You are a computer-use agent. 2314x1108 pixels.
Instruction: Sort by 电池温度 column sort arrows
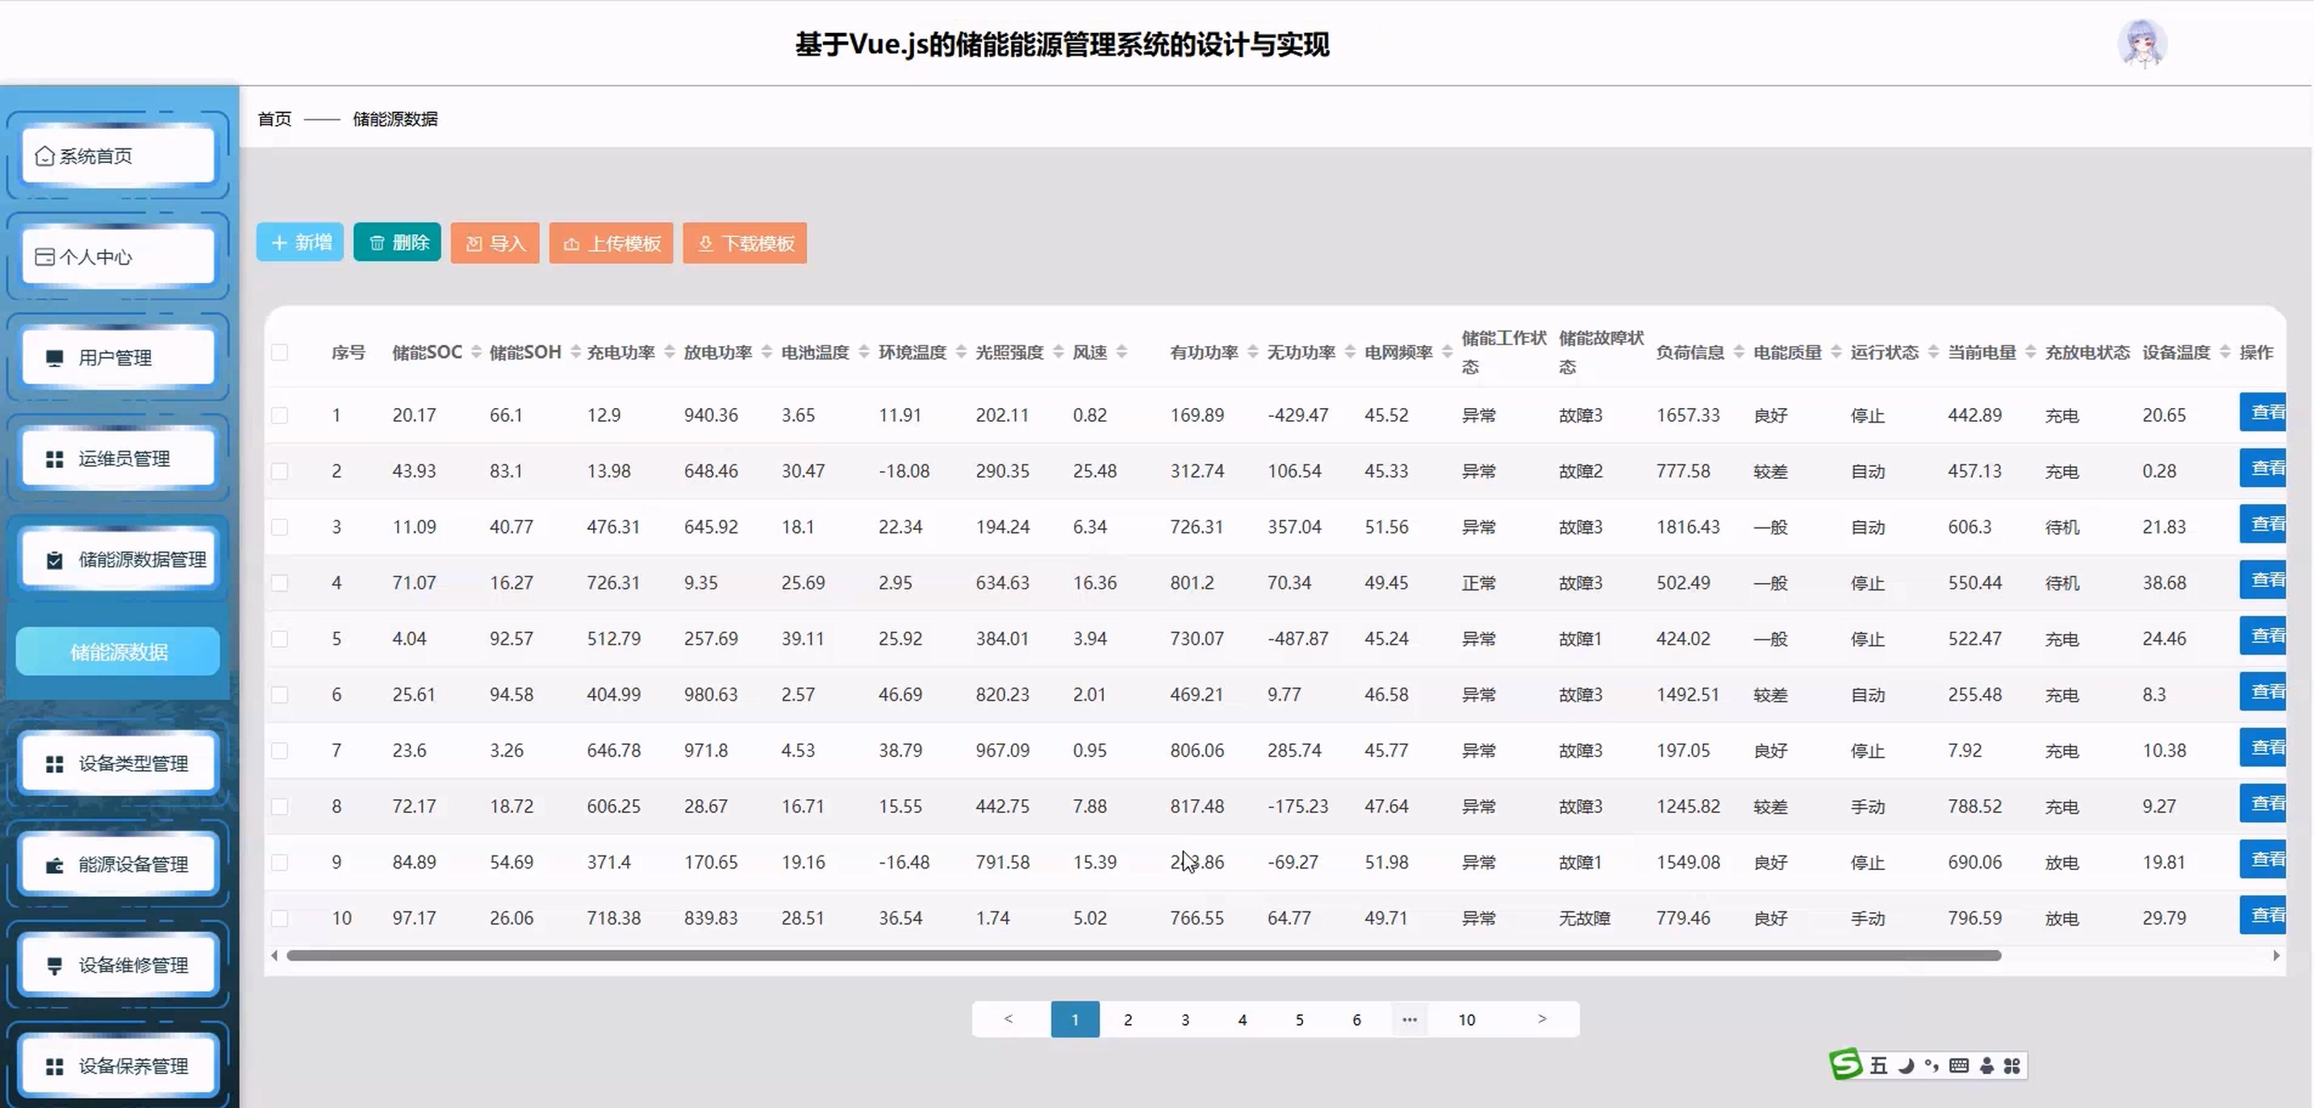pyautogui.click(x=864, y=352)
